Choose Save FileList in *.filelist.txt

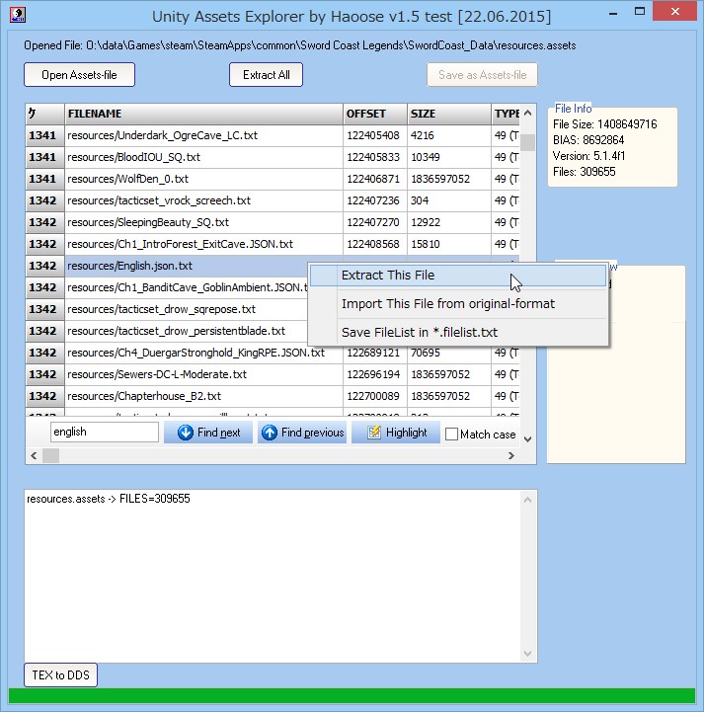tap(458, 333)
